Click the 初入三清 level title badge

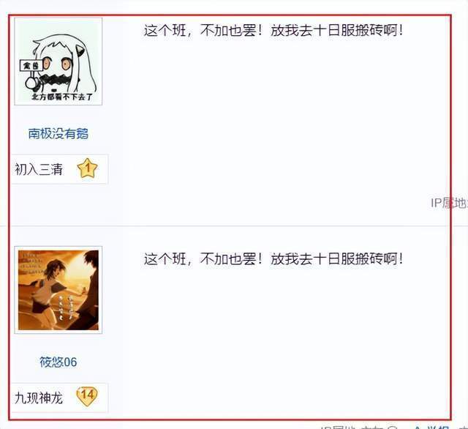pyautogui.click(x=39, y=169)
